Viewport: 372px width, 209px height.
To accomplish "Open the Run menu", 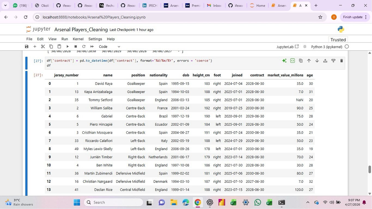I will [x=65, y=39].
